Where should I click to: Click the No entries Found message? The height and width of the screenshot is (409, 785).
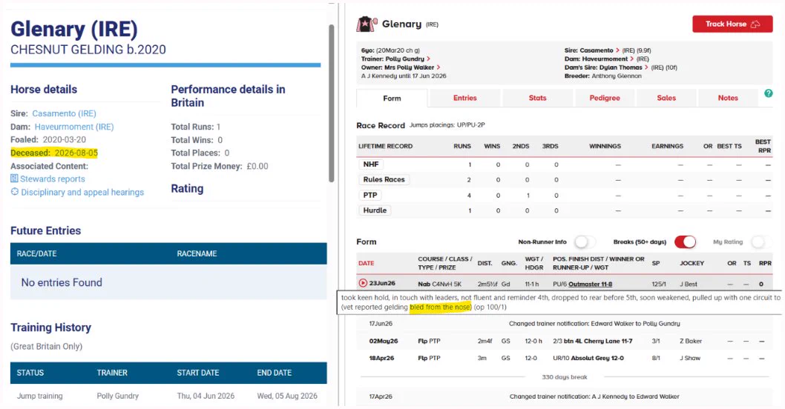point(62,282)
